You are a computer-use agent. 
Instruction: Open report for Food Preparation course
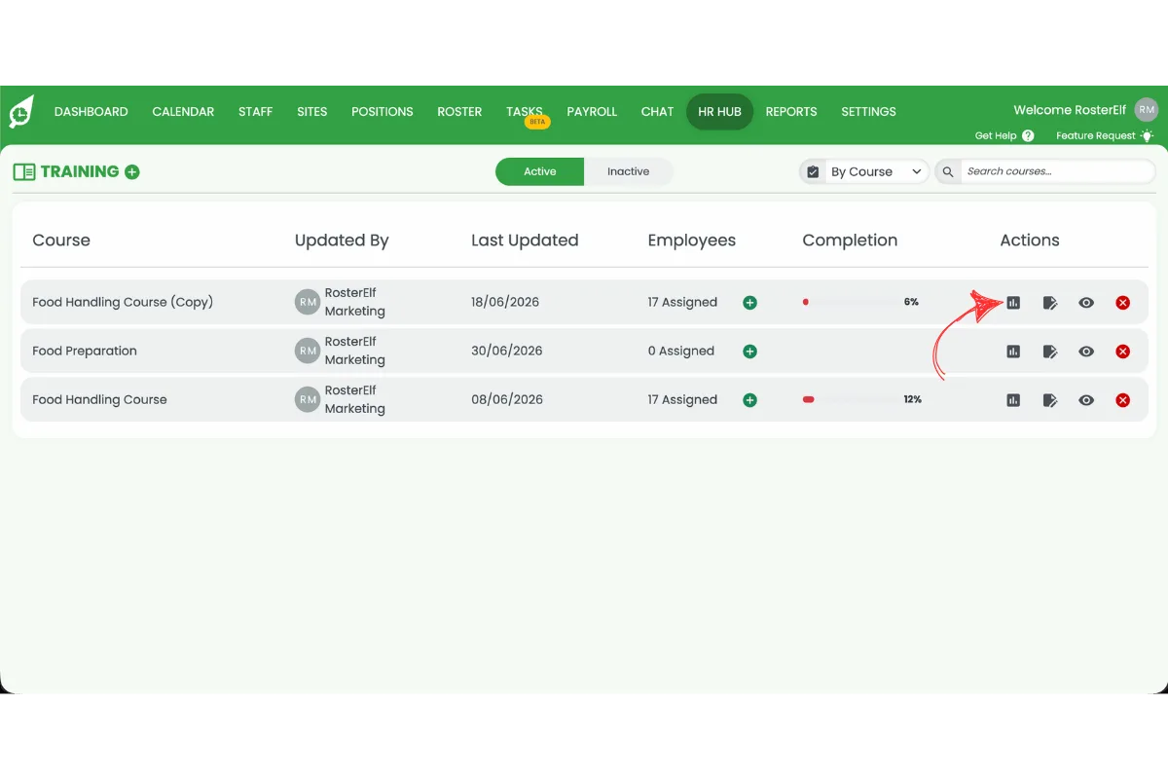point(1013,352)
